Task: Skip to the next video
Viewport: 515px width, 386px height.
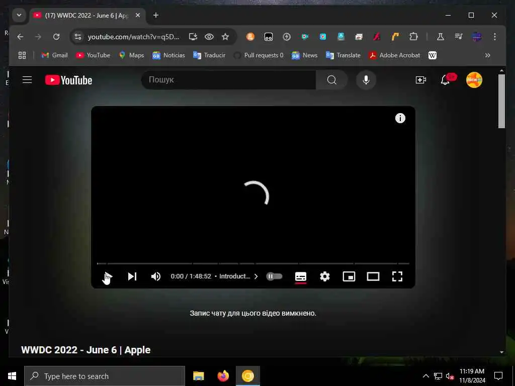Action: [132, 277]
